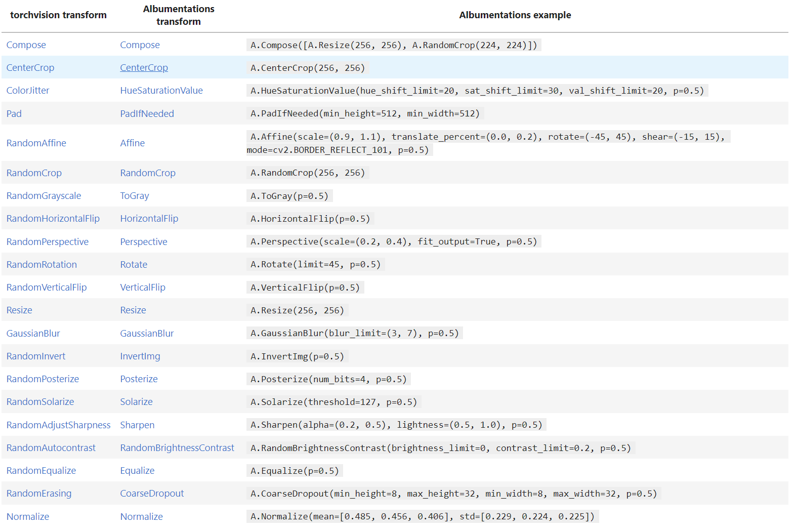Open the Albumentations Affine link
Screen dimensions: 795x531
[132, 143]
